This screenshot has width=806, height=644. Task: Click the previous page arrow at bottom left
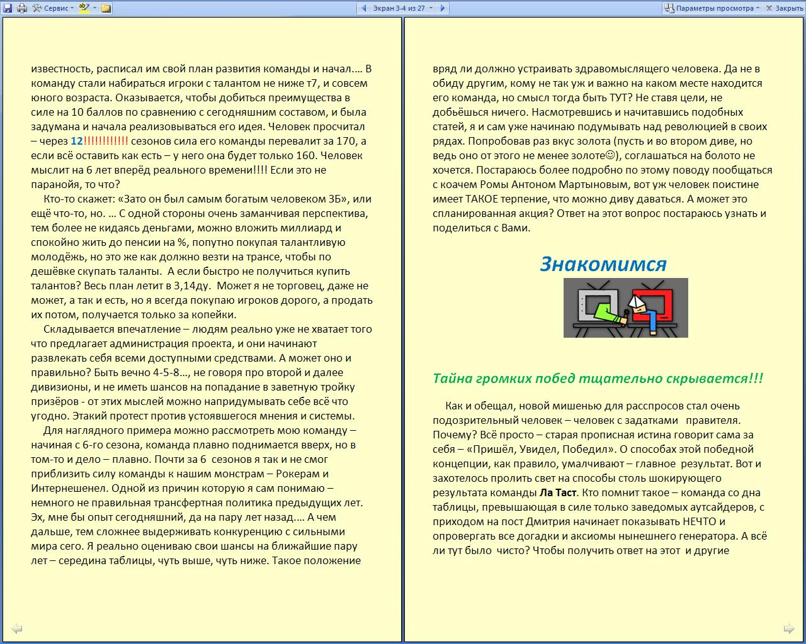coord(17,628)
